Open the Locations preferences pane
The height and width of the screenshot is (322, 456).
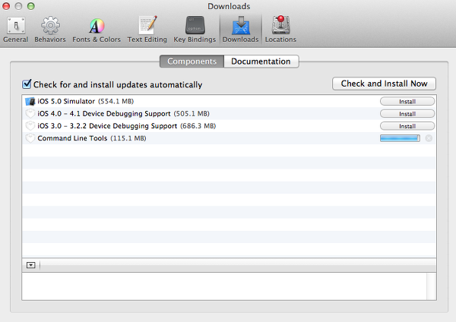tap(280, 29)
